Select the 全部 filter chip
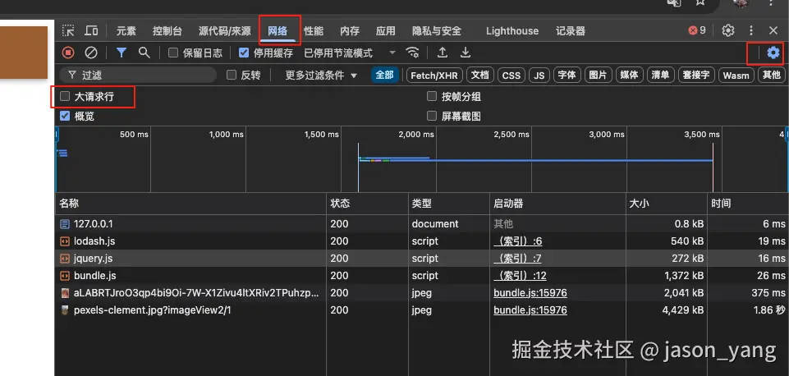 point(384,75)
